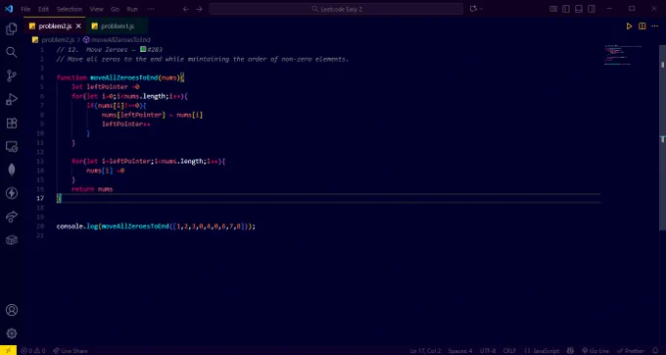Open the Spaces: 4 indentation selector
666x355 pixels.
coord(460,351)
